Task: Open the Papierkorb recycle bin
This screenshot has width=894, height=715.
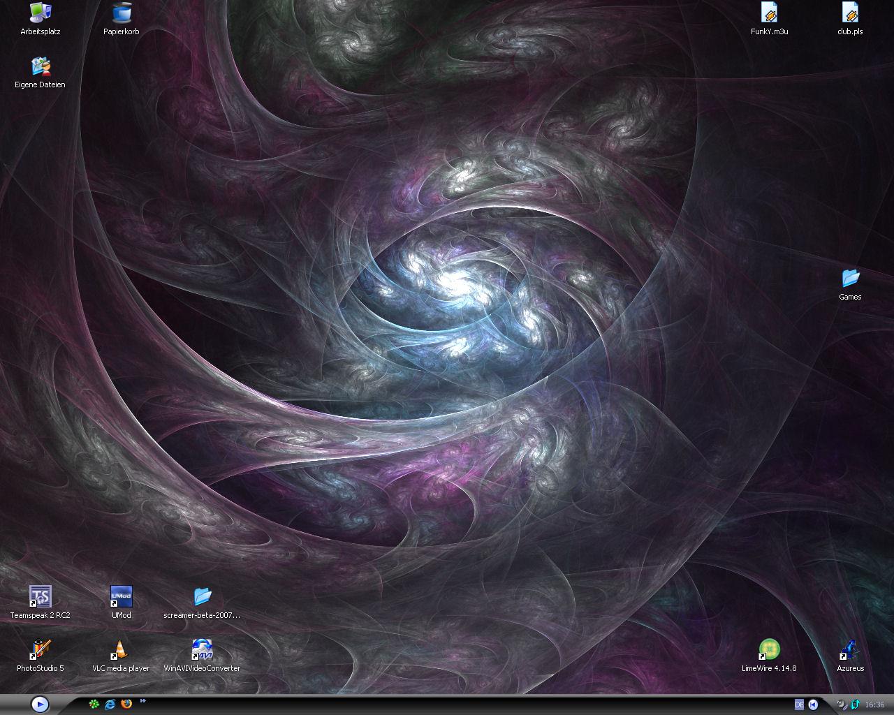Action: click(122, 13)
